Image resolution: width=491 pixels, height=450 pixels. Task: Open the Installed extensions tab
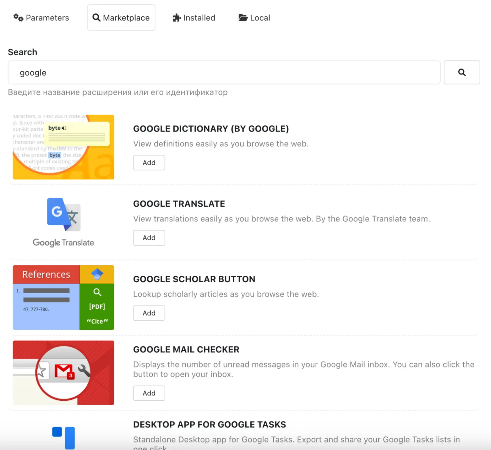[x=194, y=18]
